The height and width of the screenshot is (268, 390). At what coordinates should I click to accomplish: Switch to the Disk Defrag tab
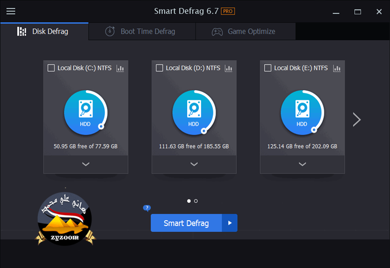[44, 31]
